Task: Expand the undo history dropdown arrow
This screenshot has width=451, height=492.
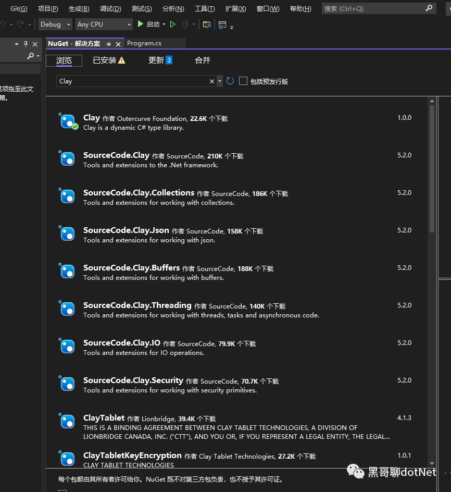Action: 11,24
